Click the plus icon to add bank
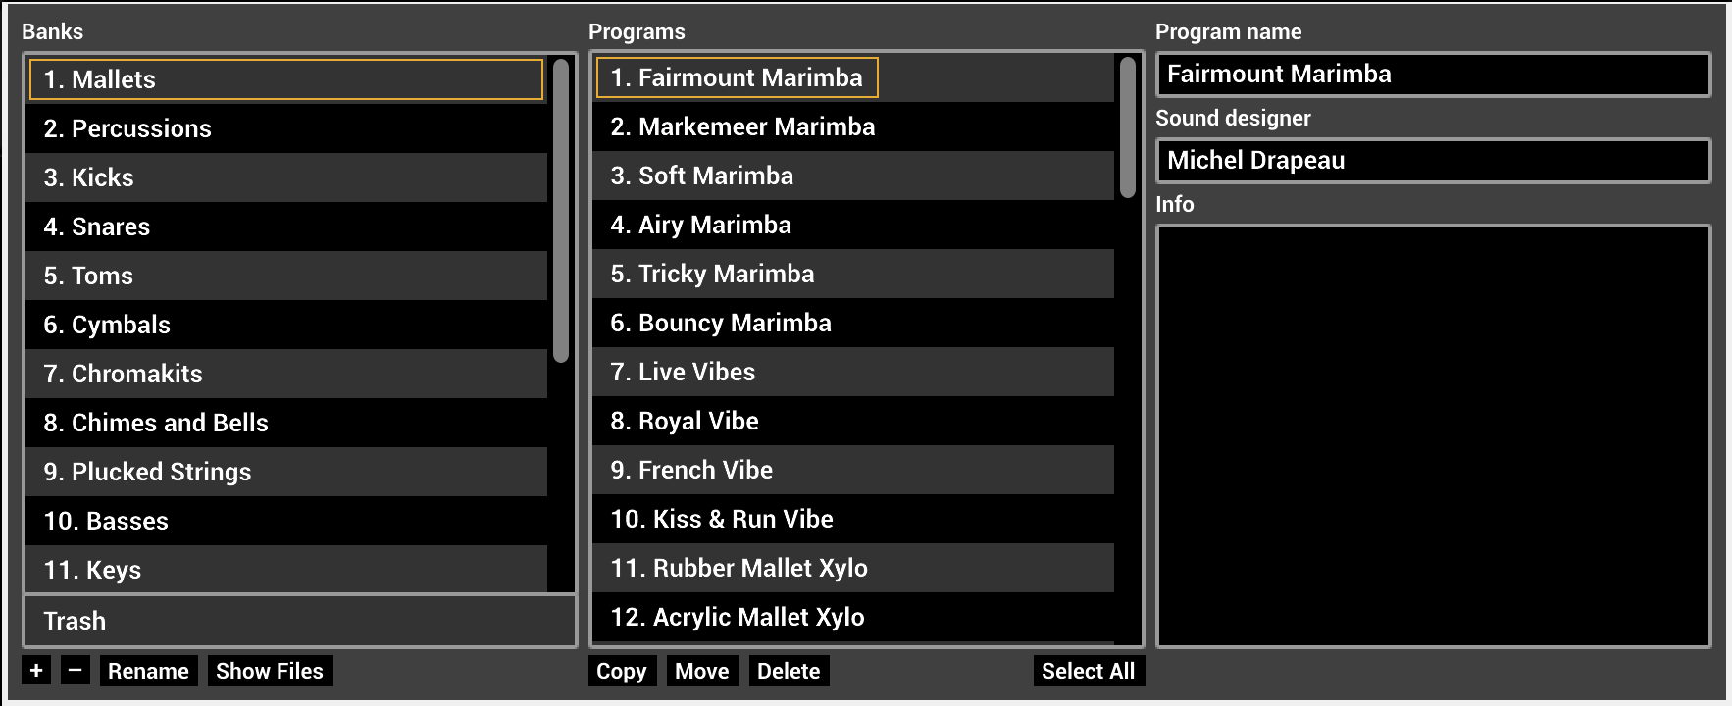Viewport: 1732px width, 706px height. (x=36, y=671)
